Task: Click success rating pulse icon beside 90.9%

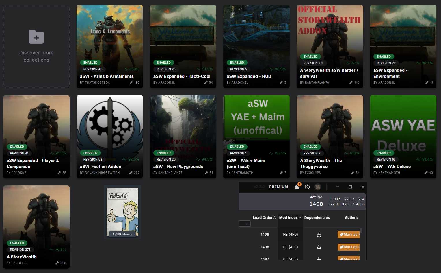Action: 271,69
